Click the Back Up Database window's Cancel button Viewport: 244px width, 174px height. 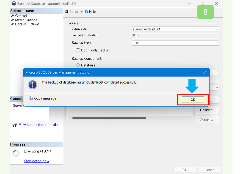(210, 170)
